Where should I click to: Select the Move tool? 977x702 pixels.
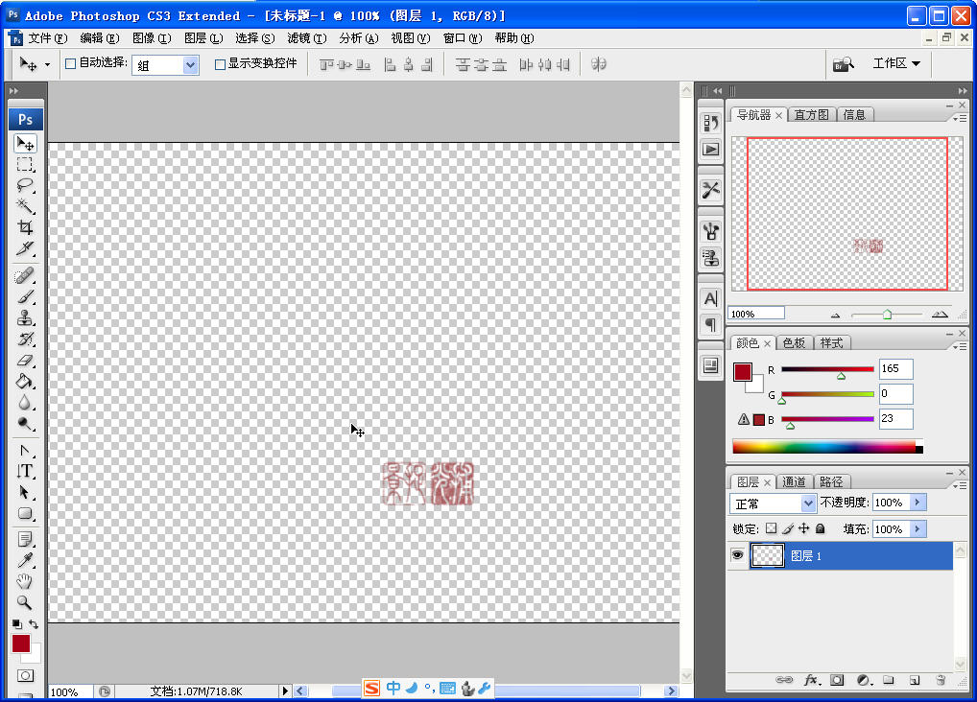click(x=25, y=144)
